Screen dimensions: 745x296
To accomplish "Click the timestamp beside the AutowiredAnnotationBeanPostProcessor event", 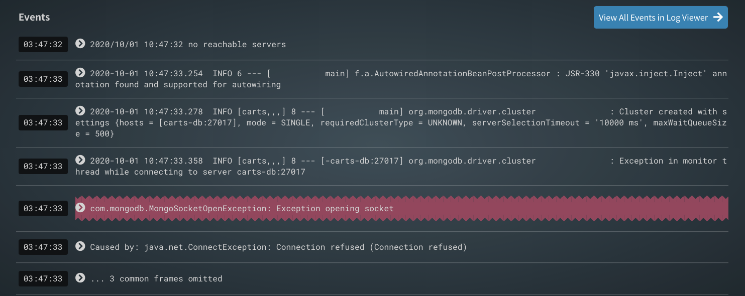I will 43,79.
